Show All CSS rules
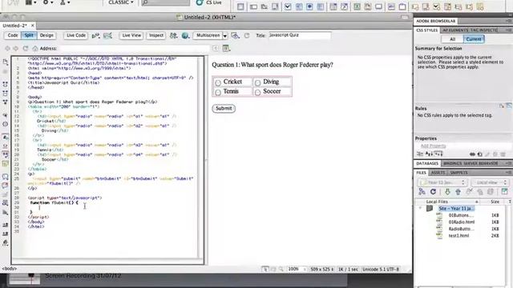Screen dimensions: 513x288 tap(452, 39)
